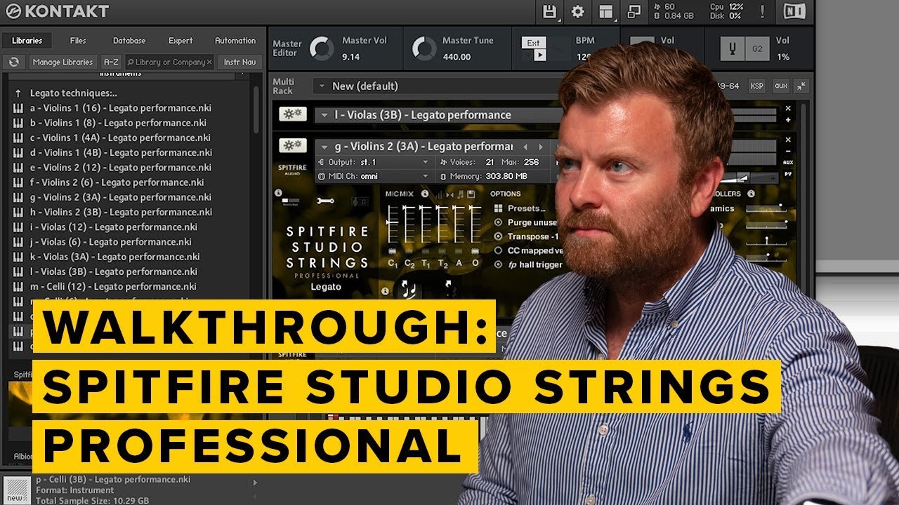The width and height of the screenshot is (899, 505).
Task: Open Presets... in OPTIONS
Action: (x=527, y=208)
